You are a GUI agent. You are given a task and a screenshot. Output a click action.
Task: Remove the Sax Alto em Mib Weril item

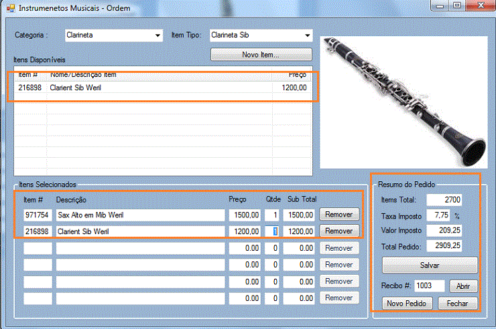[x=339, y=215]
